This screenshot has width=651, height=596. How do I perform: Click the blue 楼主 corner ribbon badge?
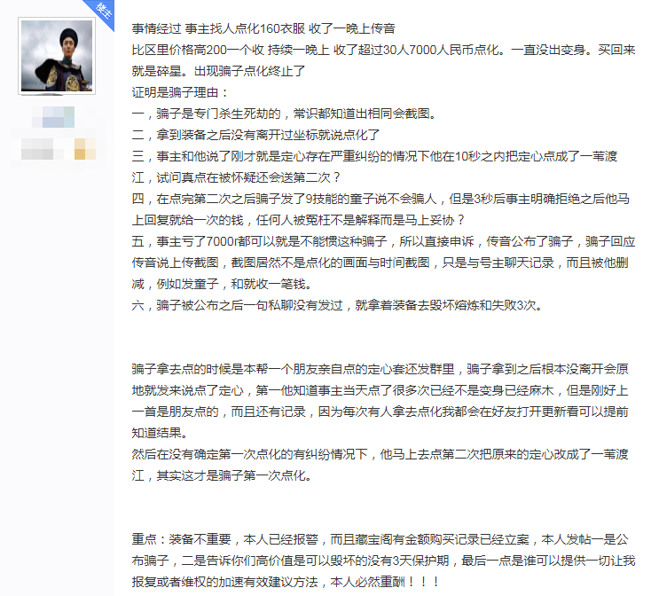tap(102, 12)
